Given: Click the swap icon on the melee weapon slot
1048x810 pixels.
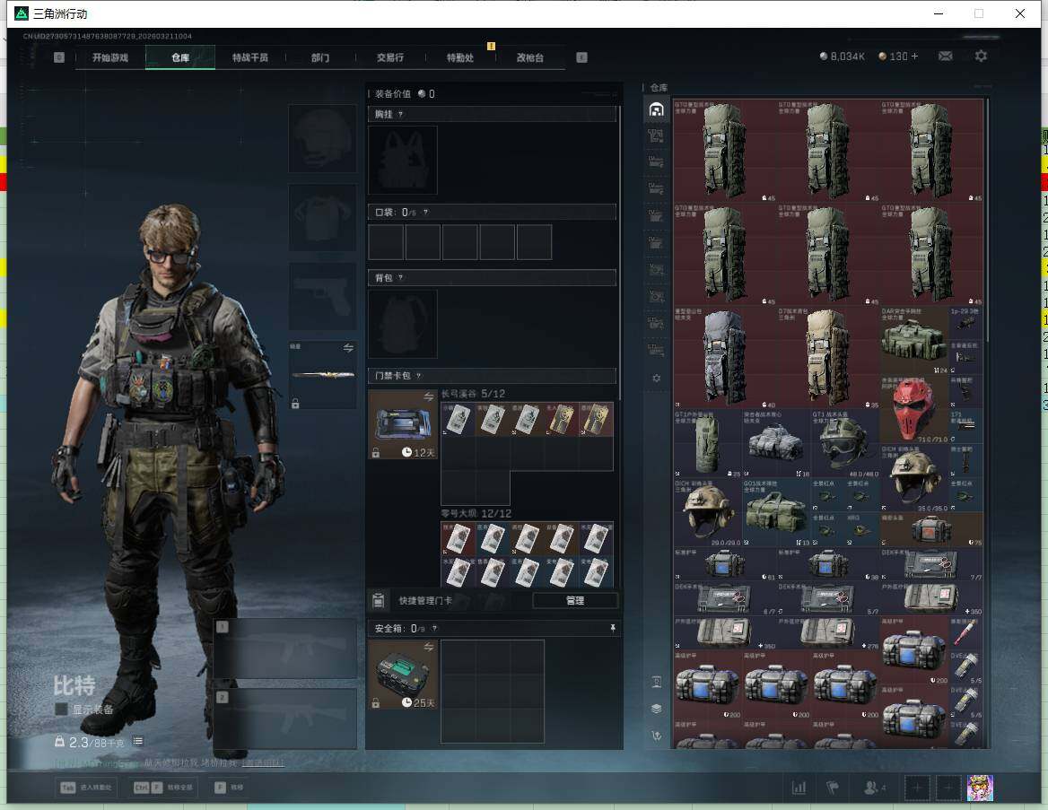Looking at the screenshot, I should [348, 348].
